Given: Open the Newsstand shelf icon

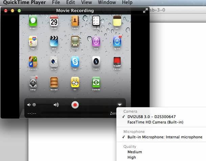Looking at the screenshot, I should [54, 82].
